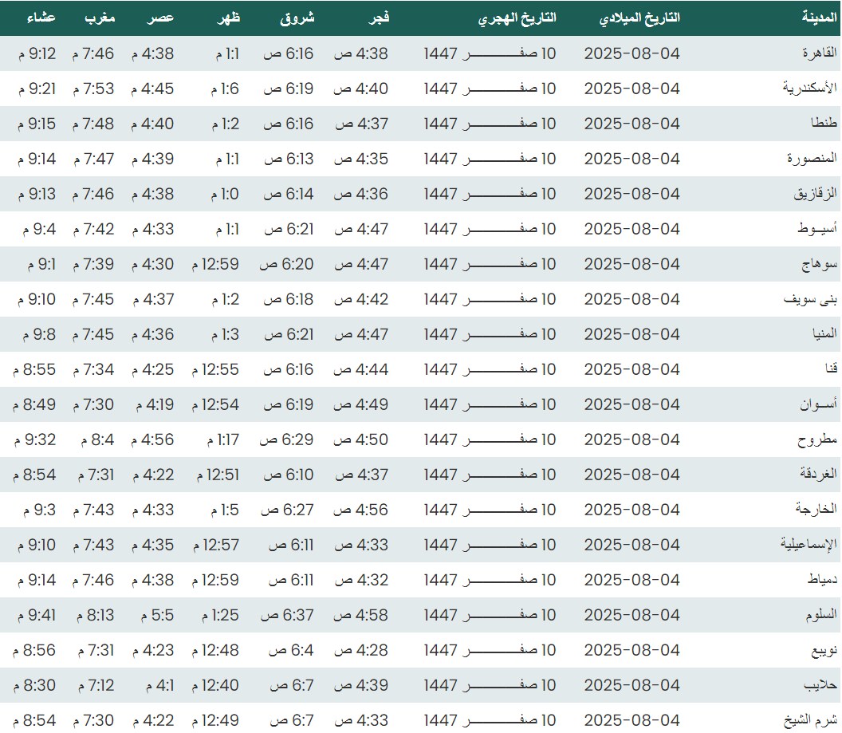842x733 pixels.
Task: Select the شروق column header
Action: (x=297, y=18)
